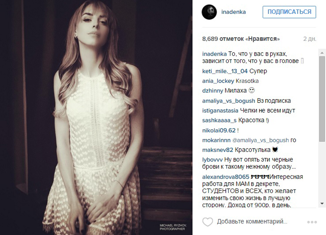Screen dimensions: 326x235
Task: Open istiganastasia commenter profile
Action: 220,110
